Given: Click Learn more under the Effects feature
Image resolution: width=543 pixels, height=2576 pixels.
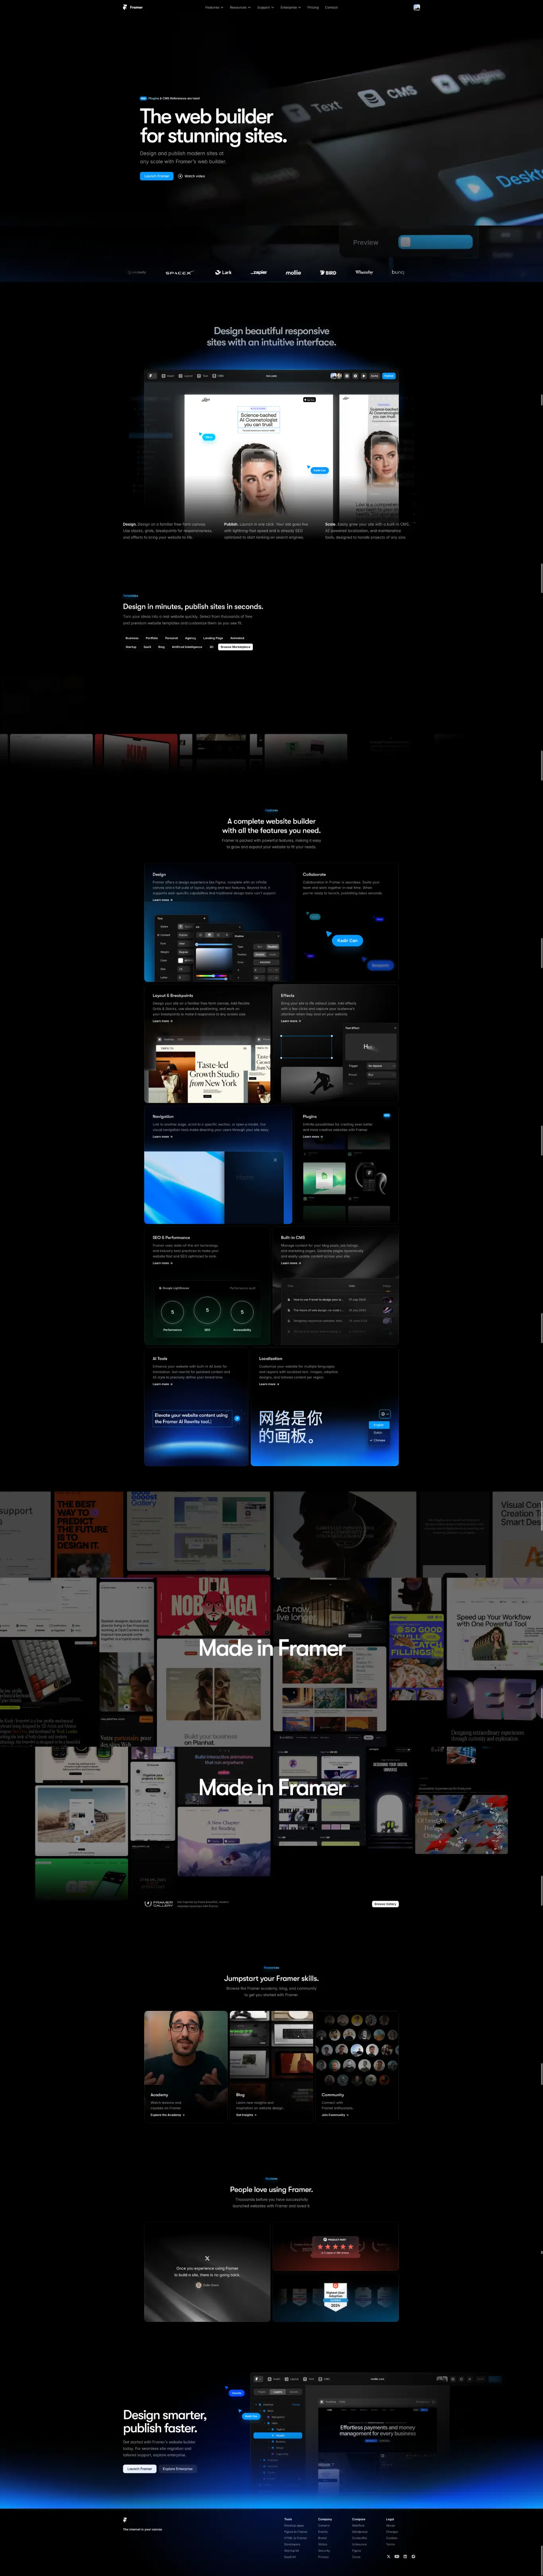Looking at the screenshot, I should click(x=291, y=1021).
